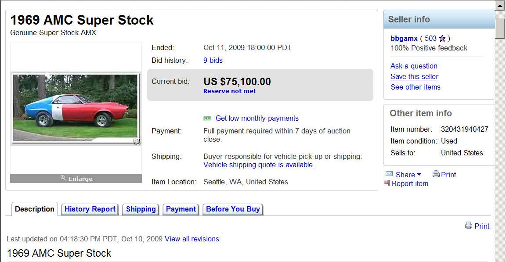Open the History Report tab
This screenshot has height=262, width=506.
(x=90, y=209)
